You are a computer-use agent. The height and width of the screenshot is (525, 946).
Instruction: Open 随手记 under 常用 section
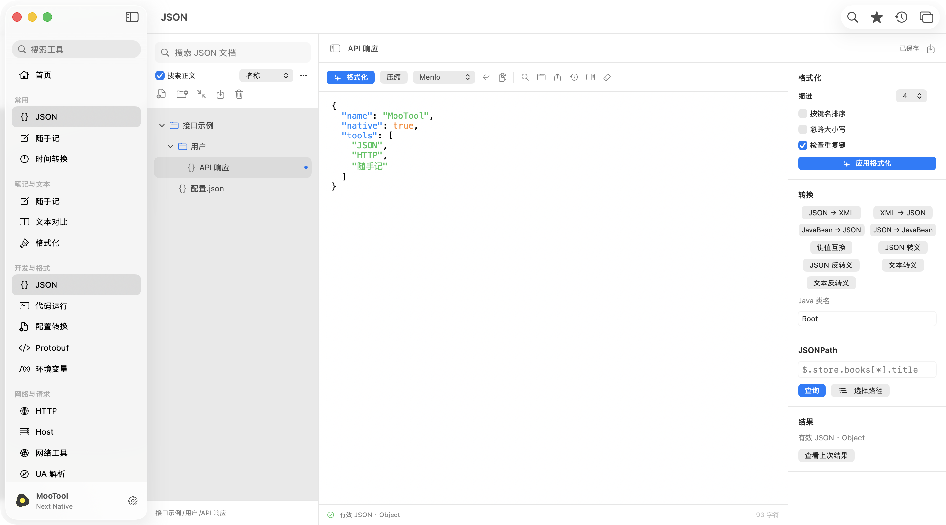tap(77, 138)
